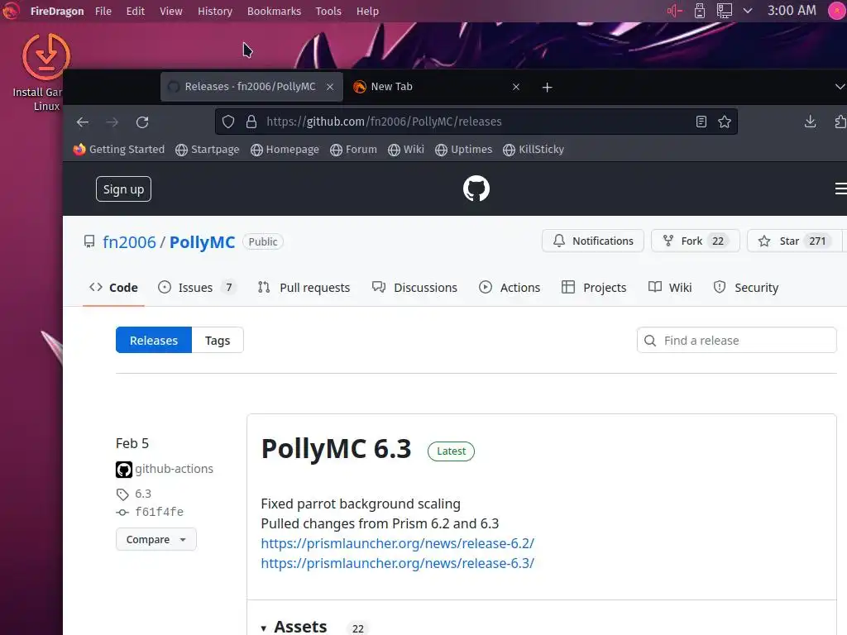Screen dimensions: 847x635
Task: Open the tracking protection shield icon
Action: pyautogui.click(x=228, y=122)
